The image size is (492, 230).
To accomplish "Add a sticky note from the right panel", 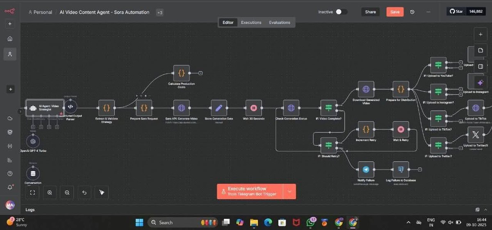I will coord(481,50).
